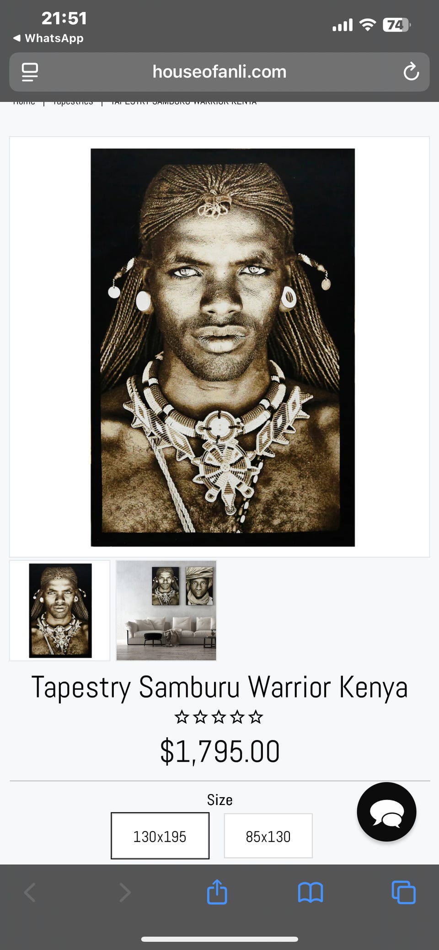
Task: Open the Safari page settings menu icon
Action: click(x=30, y=72)
